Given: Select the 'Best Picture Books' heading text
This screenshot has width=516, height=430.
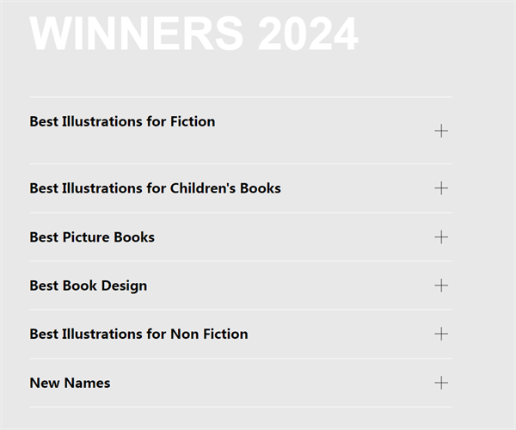Looking at the screenshot, I should (92, 237).
